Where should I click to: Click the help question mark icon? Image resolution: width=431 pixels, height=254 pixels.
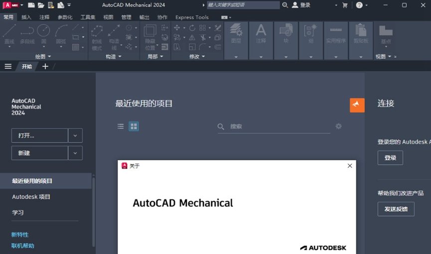tap(359, 5)
